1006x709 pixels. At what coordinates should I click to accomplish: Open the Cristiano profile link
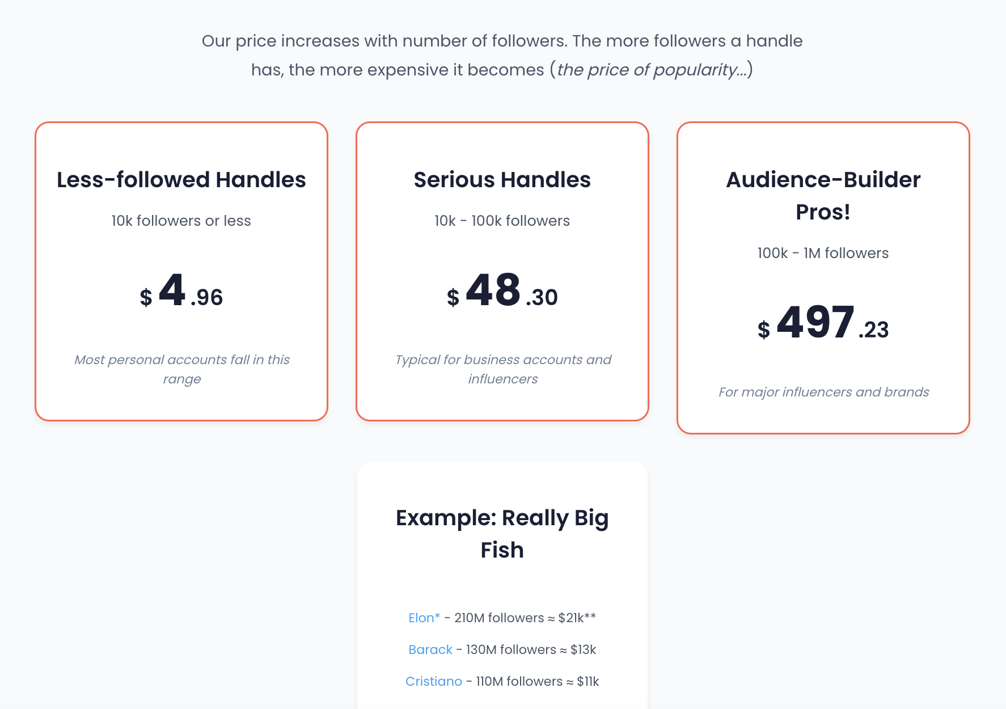coord(434,681)
